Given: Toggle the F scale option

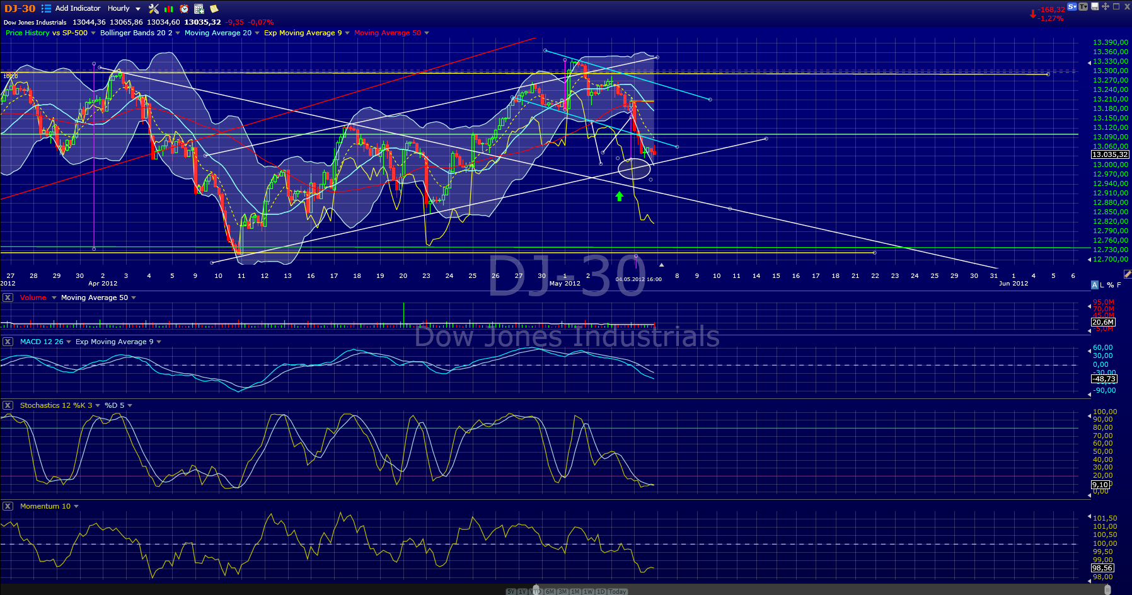Looking at the screenshot, I should click(x=1119, y=285).
